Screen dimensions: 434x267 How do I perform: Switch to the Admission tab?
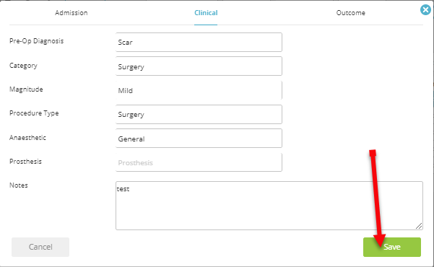pyautogui.click(x=71, y=13)
